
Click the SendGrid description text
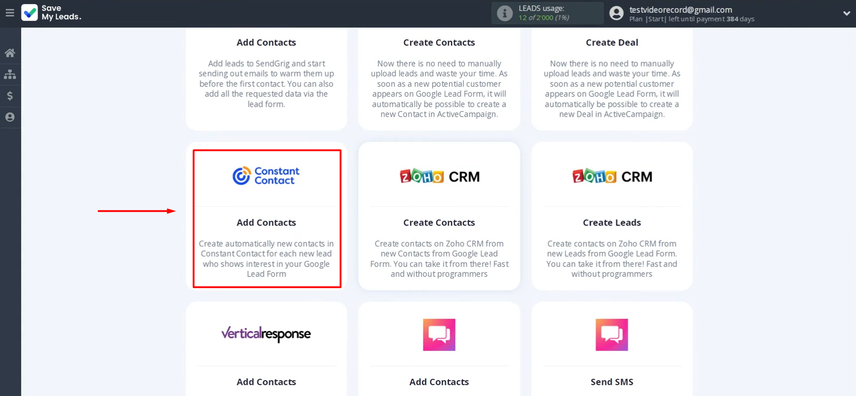tap(266, 84)
